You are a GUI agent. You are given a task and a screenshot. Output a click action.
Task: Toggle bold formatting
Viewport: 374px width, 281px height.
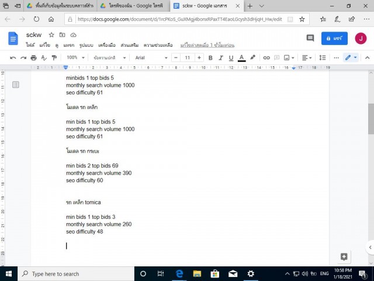click(210, 57)
